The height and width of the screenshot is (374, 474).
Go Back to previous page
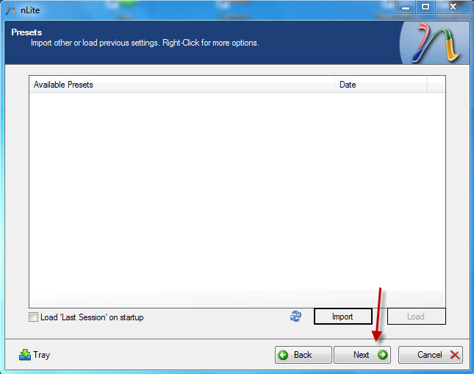click(x=304, y=355)
